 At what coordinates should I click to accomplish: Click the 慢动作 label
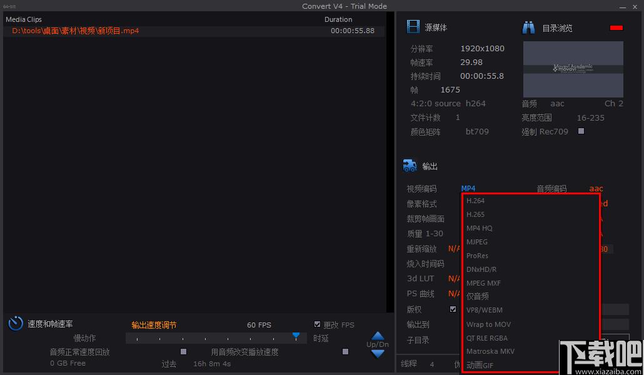(84, 338)
